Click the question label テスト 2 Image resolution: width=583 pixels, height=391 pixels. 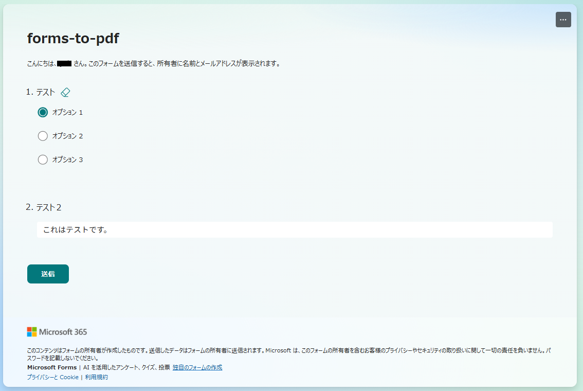(x=48, y=207)
